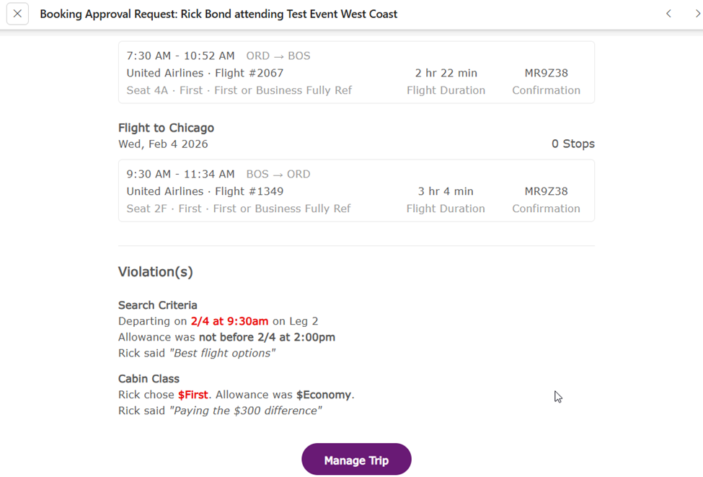The height and width of the screenshot is (477, 703).
Task: Click the Manage Trip button
Action: click(x=356, y=460)
